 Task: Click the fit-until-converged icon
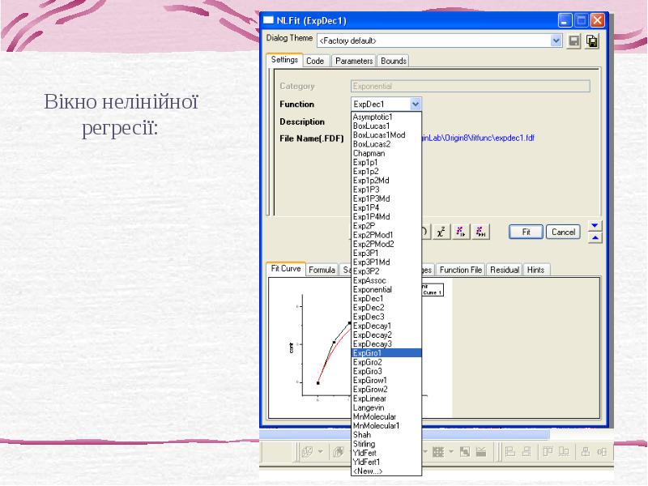point(481,232)
